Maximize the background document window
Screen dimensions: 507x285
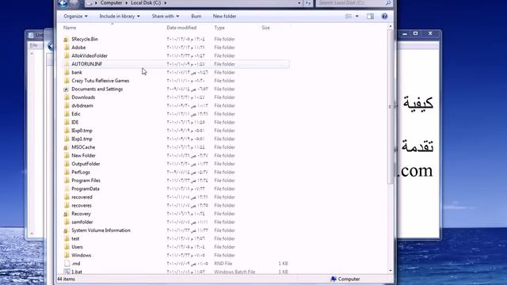415,33
